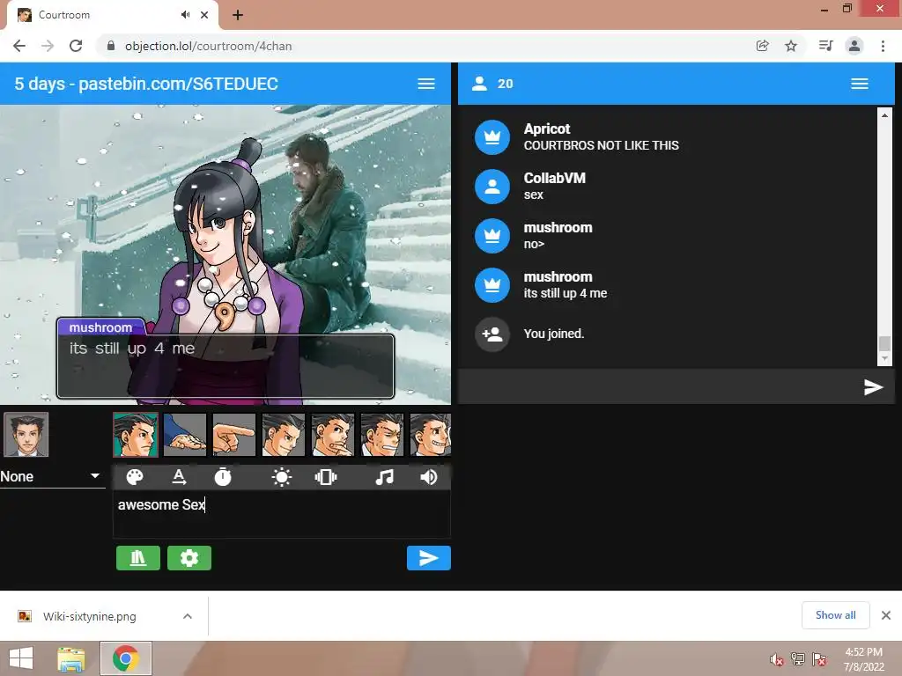Focus the chat input field
The image size is (902, 676).
coord(659,387)
